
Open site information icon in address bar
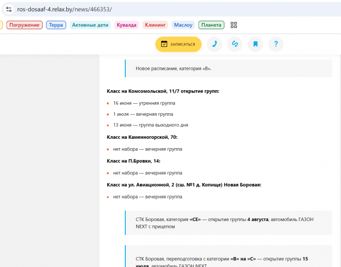click(x=9, y=9)
